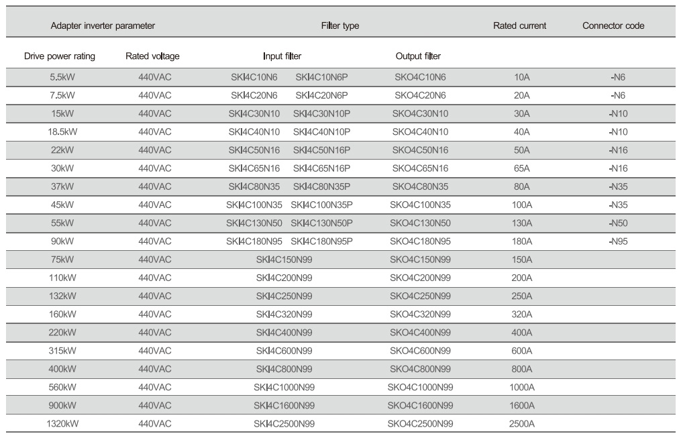Image resolution: width=683 pixels, height=440 pixels.
Task: Click input filter SKI4C30N10
Action: point(254,114)
